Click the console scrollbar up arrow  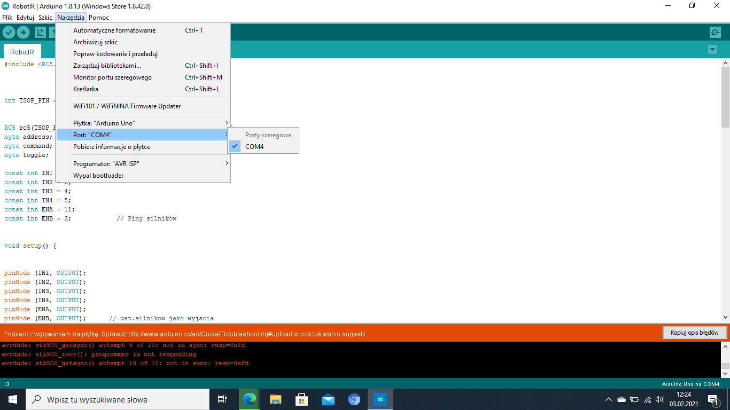pos(725,346)
